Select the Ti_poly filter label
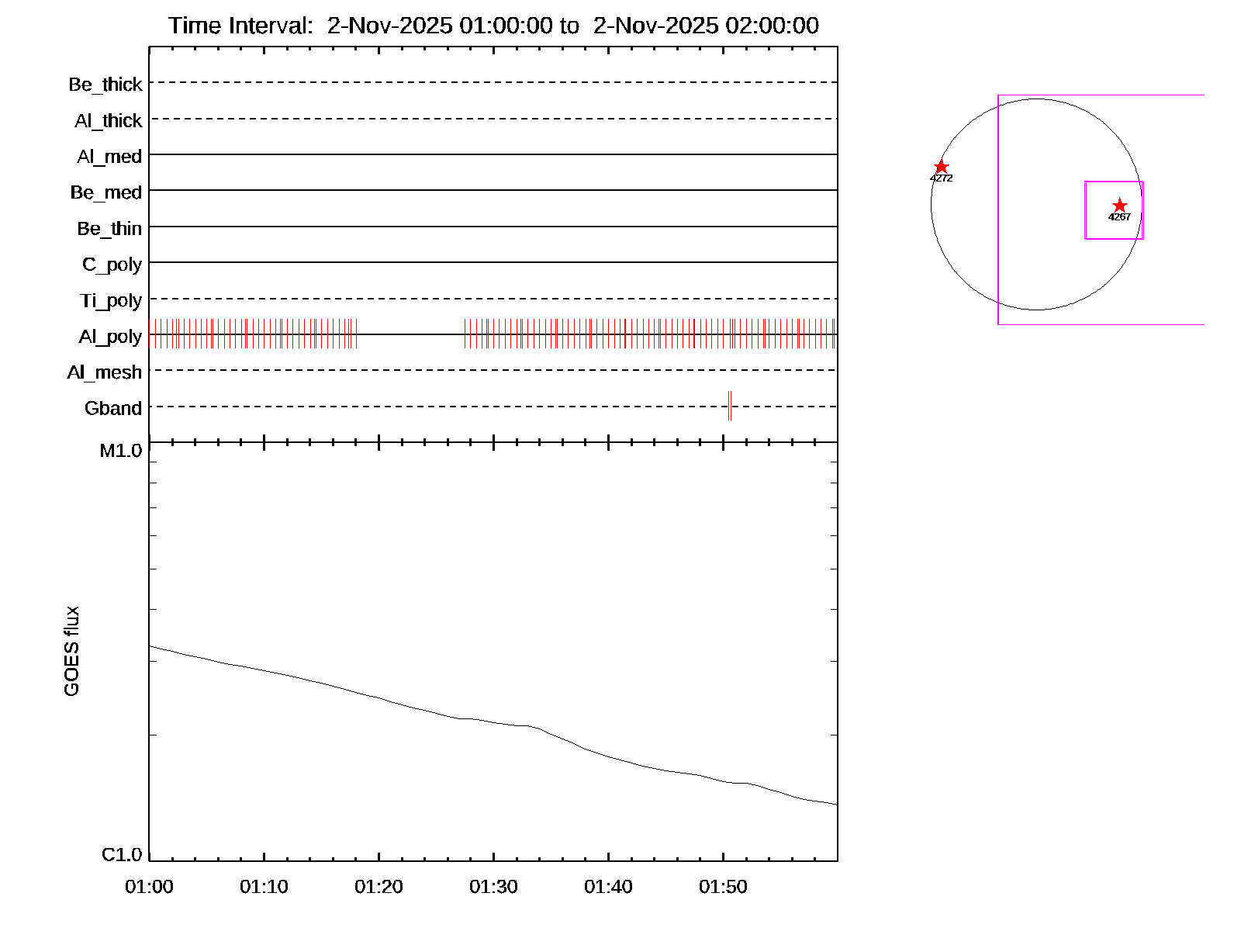 click(111, 300)
